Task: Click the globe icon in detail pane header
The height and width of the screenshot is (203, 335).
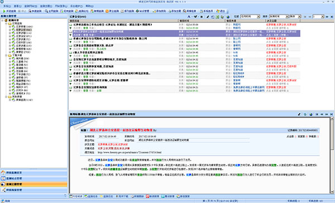Action: 311,114
